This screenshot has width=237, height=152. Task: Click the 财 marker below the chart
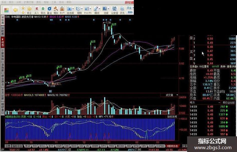pyautogui.click(x=50, y=91)
